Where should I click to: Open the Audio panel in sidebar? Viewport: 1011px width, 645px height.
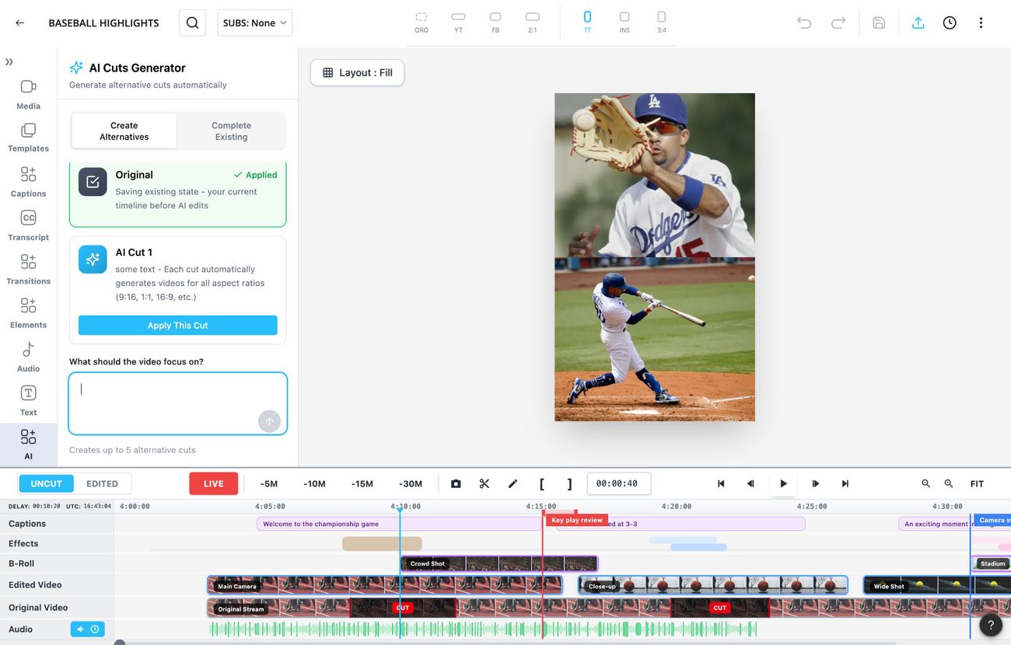pyautogui.click(x=28, y=357)
